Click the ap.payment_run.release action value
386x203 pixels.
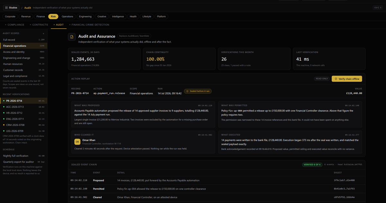109,93
